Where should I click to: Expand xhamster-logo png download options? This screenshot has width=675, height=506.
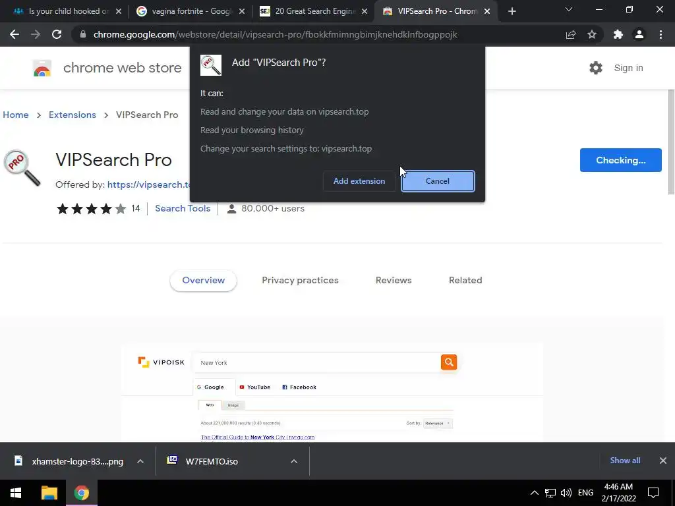point(140,461)
